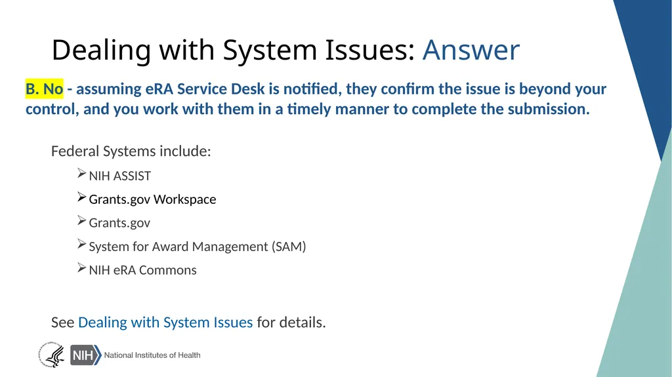This screenshot has height=377, width=672.
Task: Click the 'Federal Systems include:' heading
Action: 131,151
